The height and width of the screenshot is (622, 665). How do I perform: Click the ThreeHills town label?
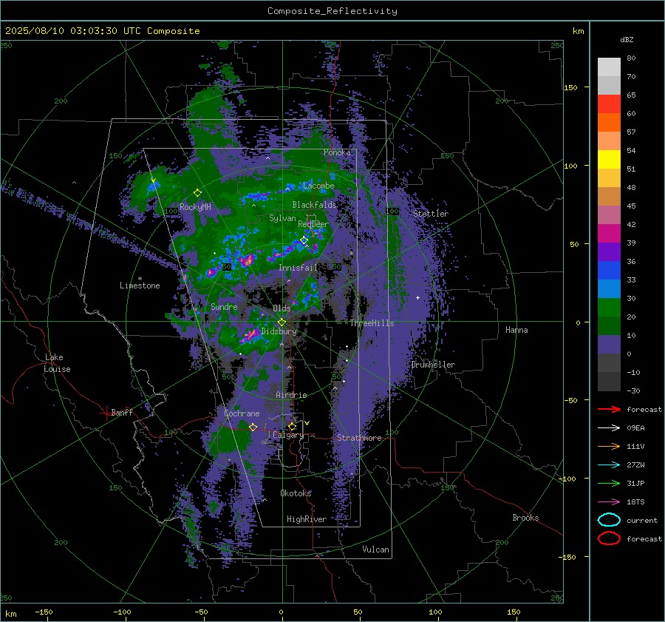[x=372, y=323]
